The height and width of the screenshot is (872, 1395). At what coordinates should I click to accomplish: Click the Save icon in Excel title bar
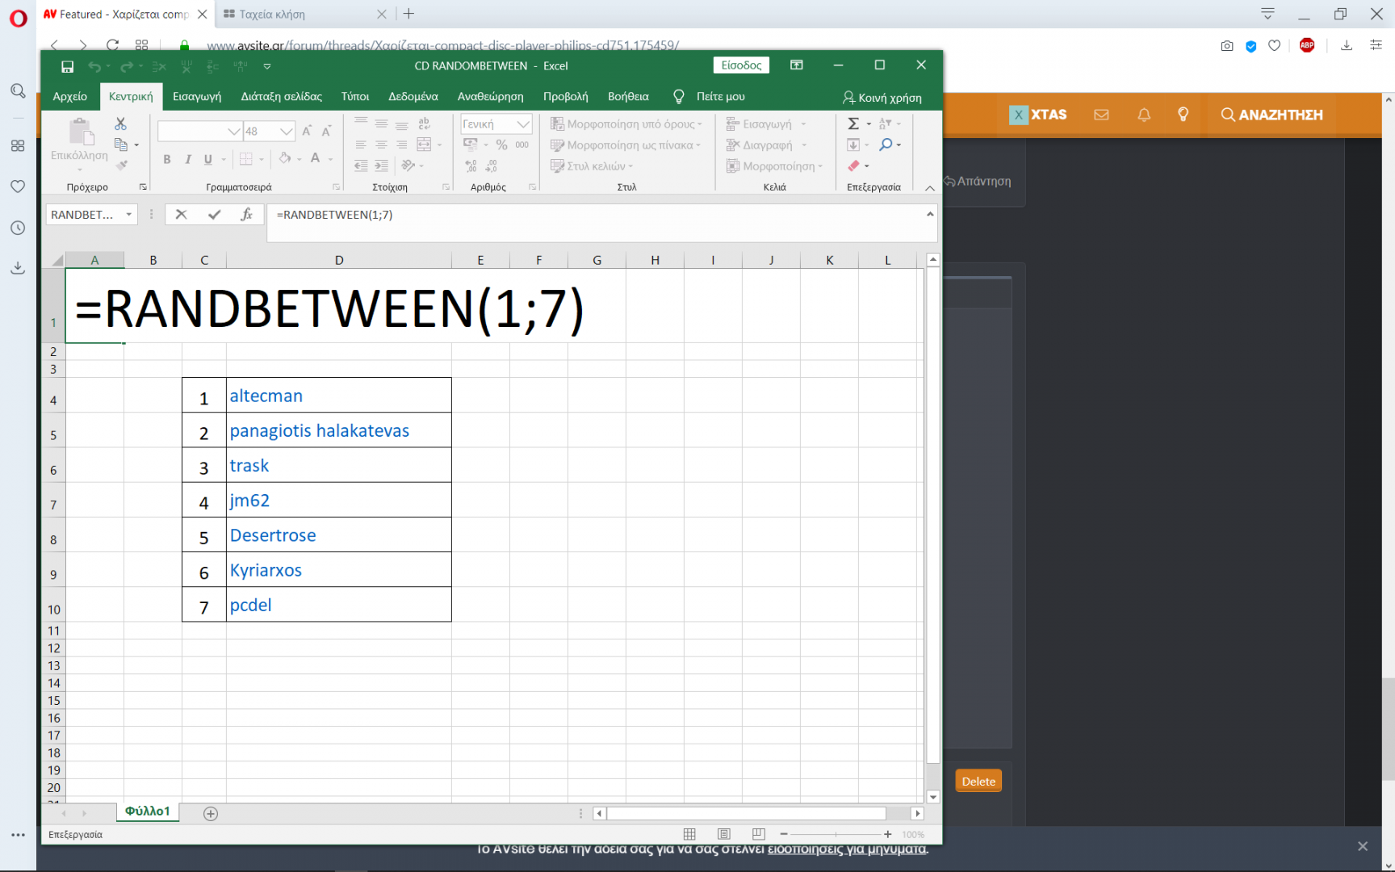pos(68,66)
